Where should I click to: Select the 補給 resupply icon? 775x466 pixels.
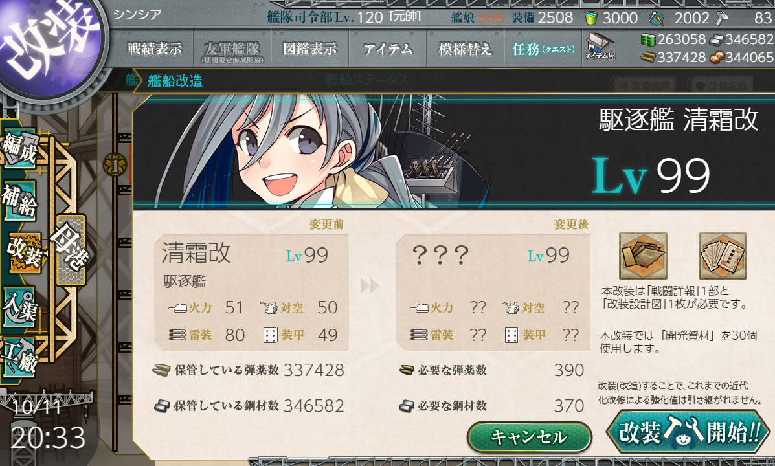click(x=20, y=200)
